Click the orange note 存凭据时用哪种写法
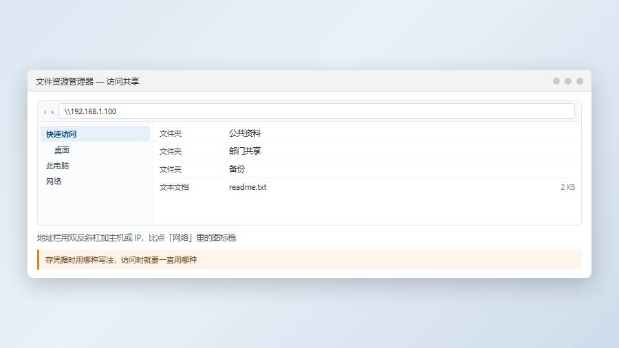 309,259
